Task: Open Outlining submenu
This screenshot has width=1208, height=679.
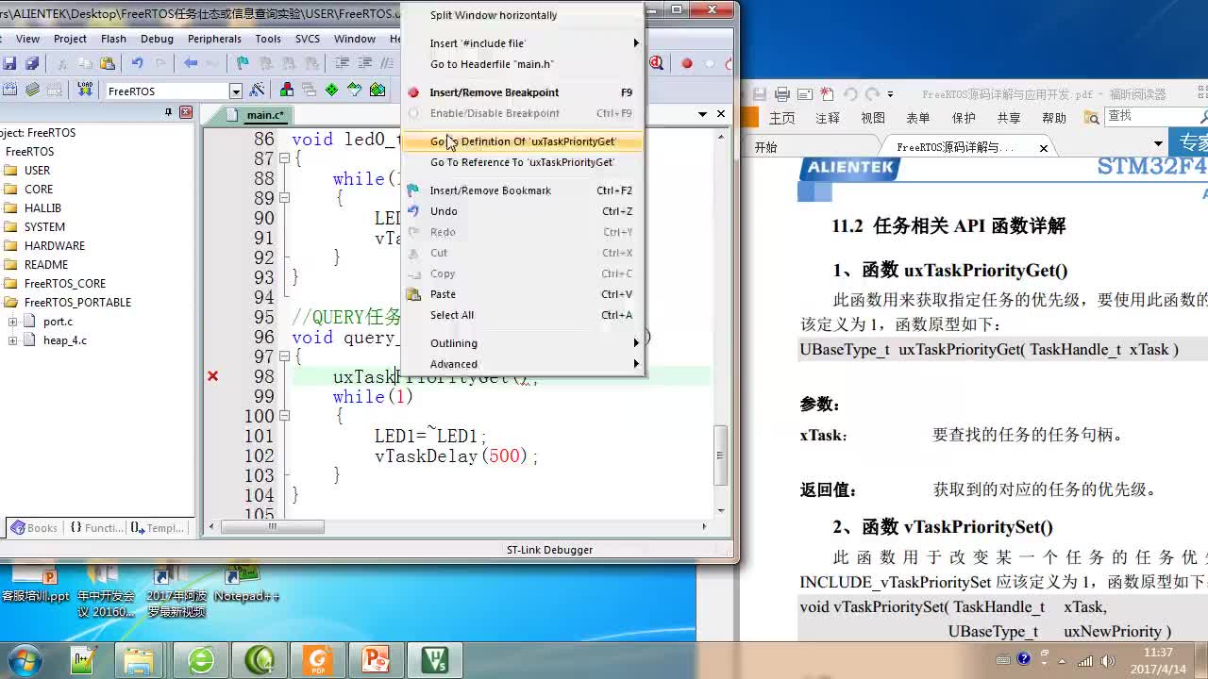Action: pyautogui.click(x=523, y=343)
